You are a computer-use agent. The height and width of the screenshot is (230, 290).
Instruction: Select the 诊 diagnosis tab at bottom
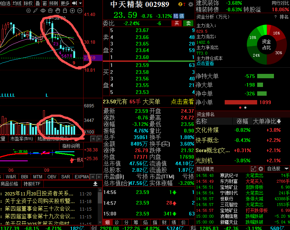pyautogui.click(x=117, y=222)
